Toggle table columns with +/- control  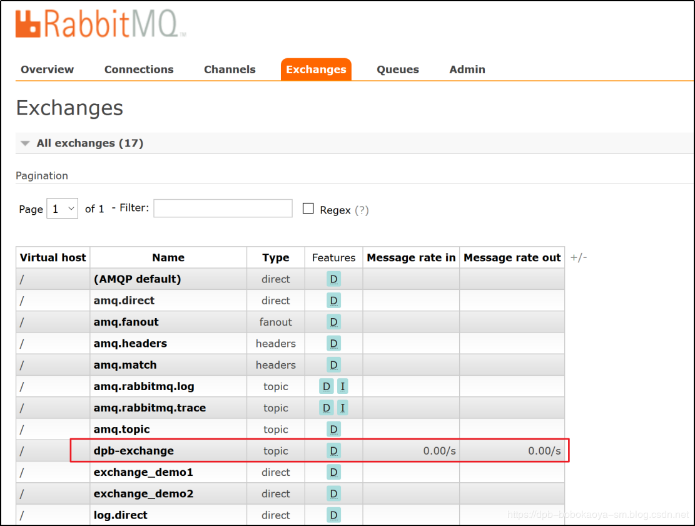579,258
